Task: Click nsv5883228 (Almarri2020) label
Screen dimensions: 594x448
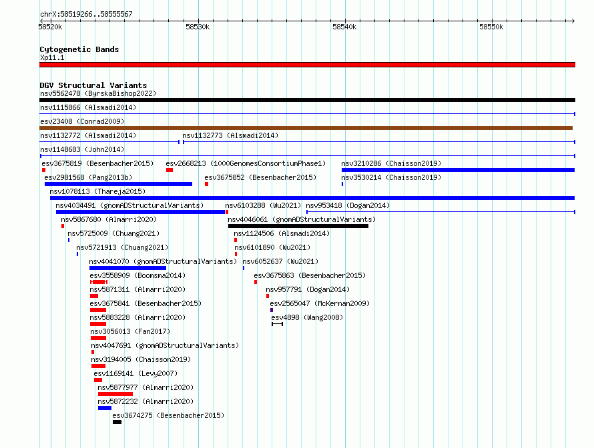Action: [x=137, y=317]
